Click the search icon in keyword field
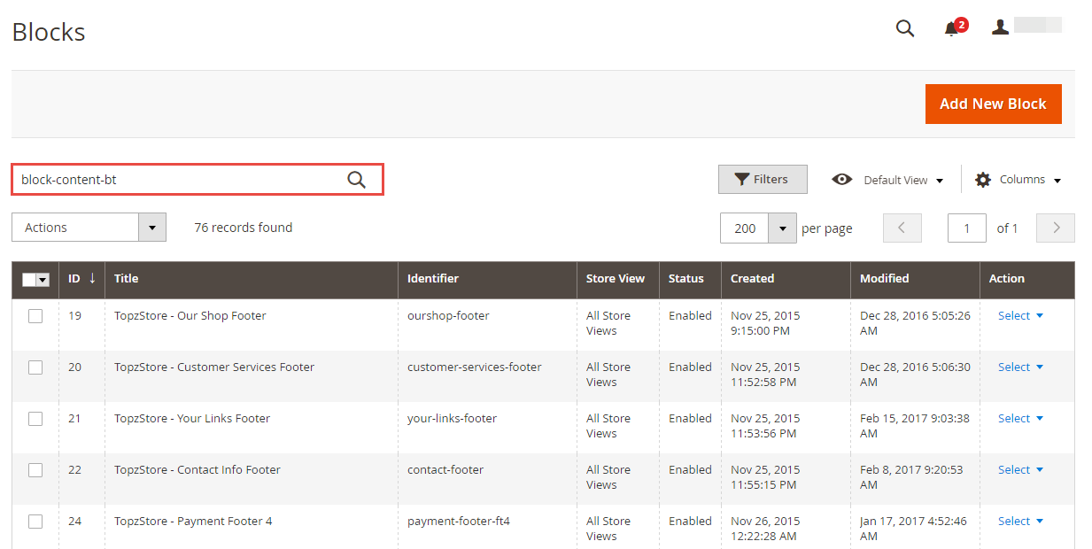The image size is (1092, 549). (356, 180)
